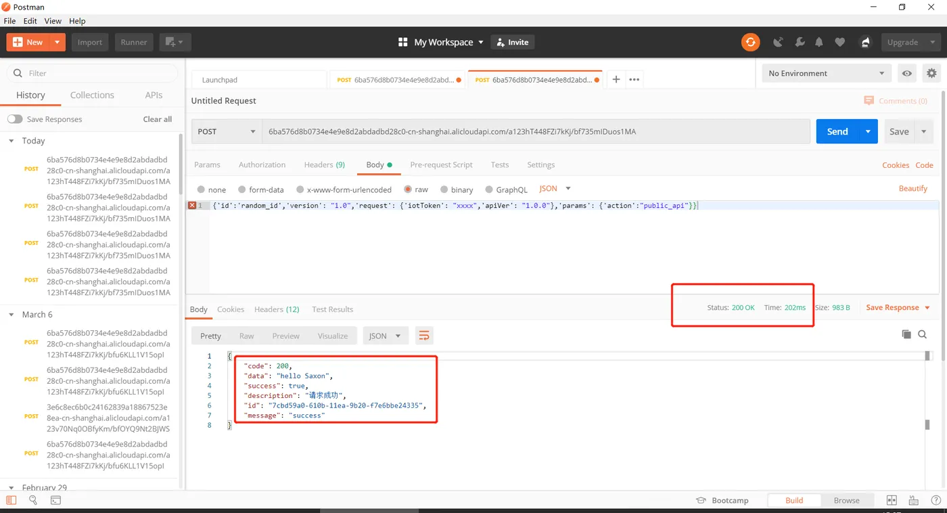
Task: Open the File menu
Action: click(x=9, y=21)
